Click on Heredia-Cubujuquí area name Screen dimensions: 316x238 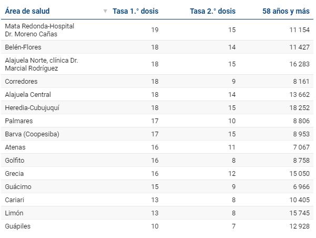point(32,108)
